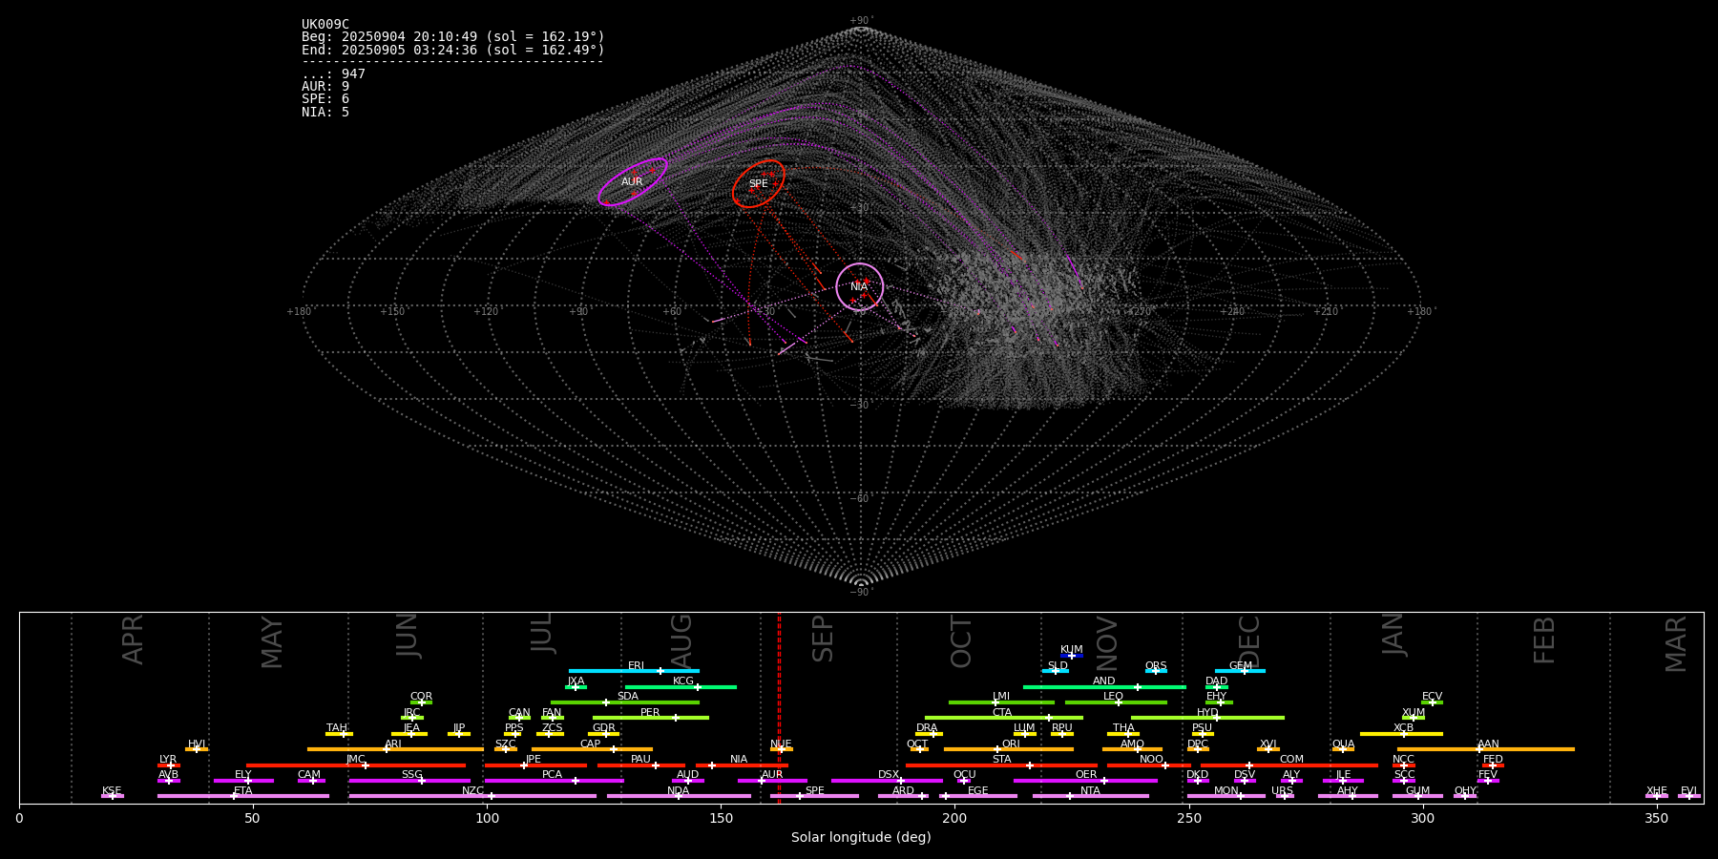Click the −90° label at the map bottom
1718x859 pixels.
(x=860, y=593)
